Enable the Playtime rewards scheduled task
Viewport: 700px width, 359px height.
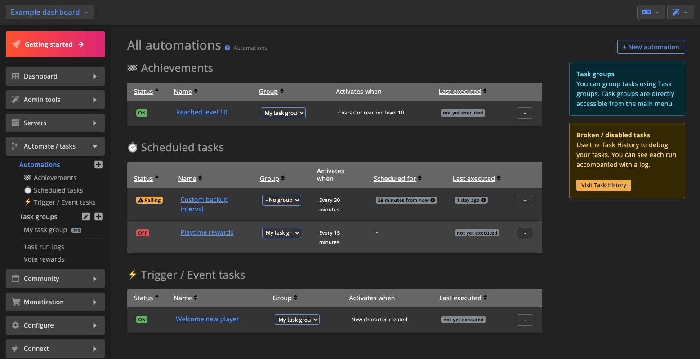(143, 232)
